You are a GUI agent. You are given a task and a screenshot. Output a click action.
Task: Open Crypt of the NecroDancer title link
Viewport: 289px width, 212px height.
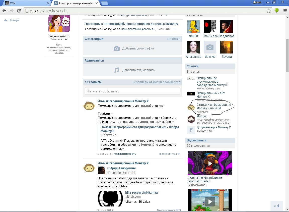coord(205,180)
